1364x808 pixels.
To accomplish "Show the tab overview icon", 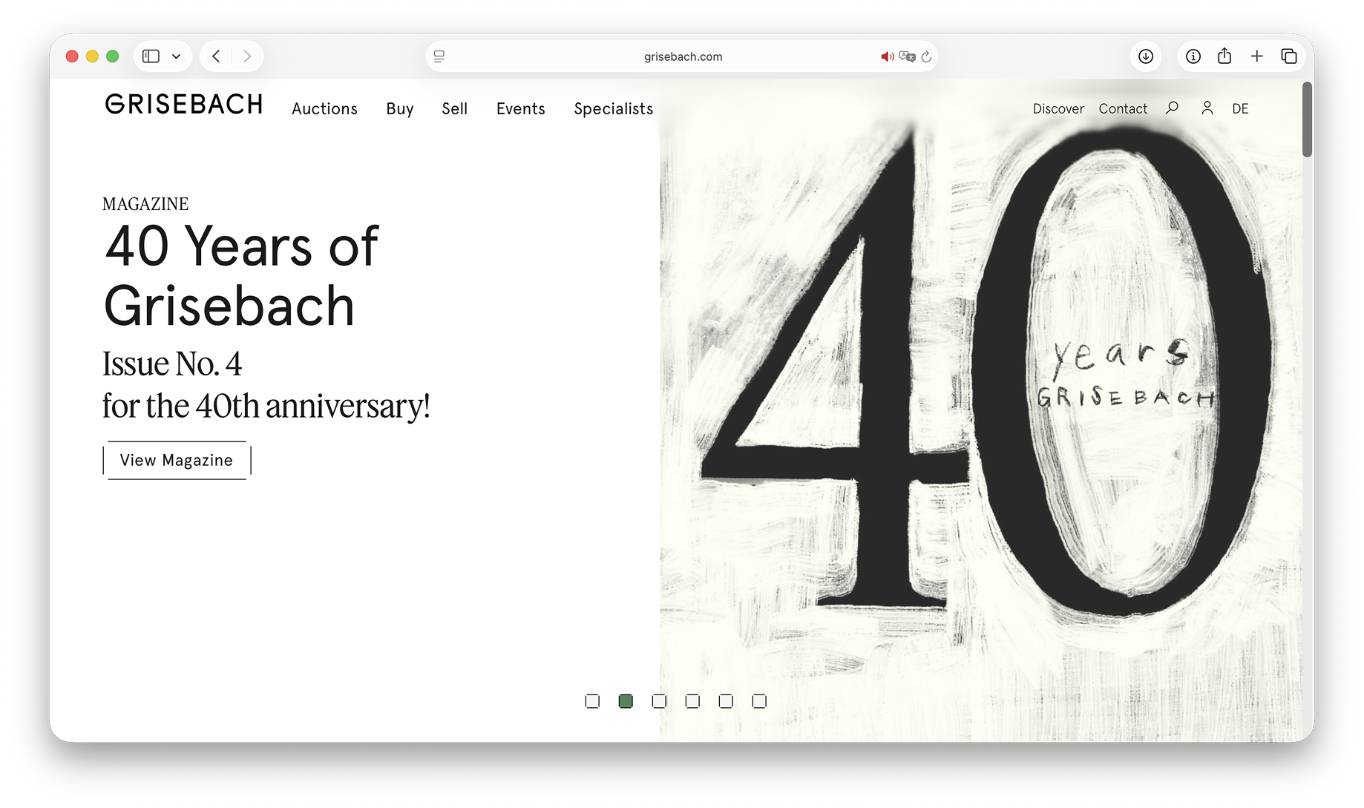I will tap(1289, 56).
